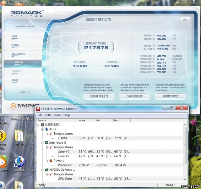
Task: Select the USER-MSI computer icon
Action: pyautogui.click(x=42, y=125)
